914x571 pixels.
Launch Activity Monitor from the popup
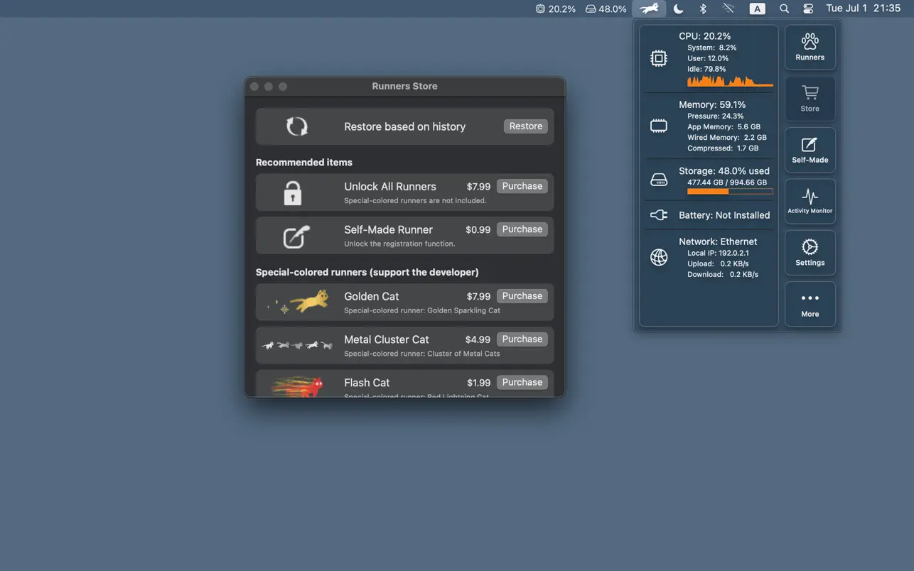tap(810, 201)
